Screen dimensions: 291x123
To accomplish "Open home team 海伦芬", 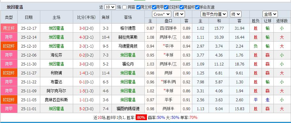I will point(57,55).
